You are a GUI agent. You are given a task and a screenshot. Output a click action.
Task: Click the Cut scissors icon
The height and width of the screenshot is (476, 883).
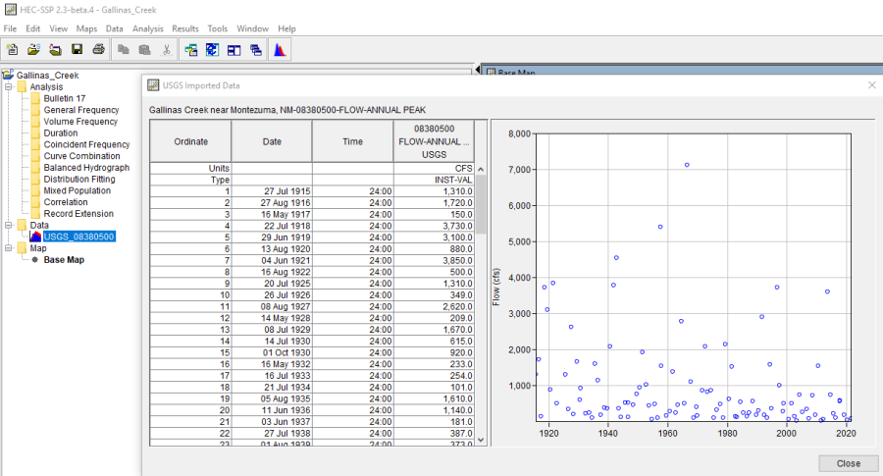167,49
